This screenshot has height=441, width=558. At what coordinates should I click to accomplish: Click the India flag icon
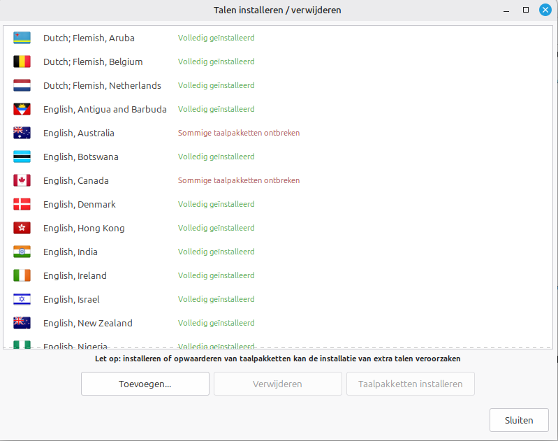click(22, 252)
